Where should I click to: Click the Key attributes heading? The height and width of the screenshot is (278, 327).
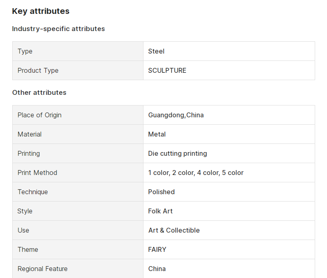pyautogui.click(x=40, y=11)
